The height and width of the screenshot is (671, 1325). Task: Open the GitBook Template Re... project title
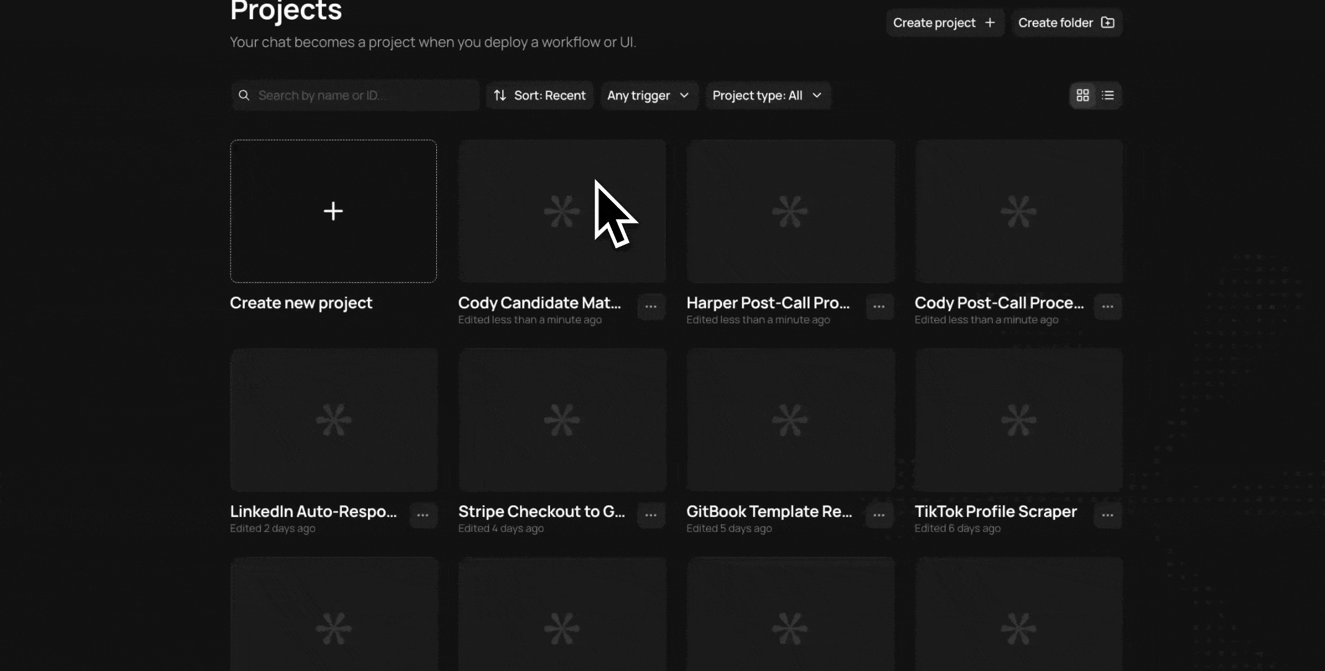[x=769, y=511]
